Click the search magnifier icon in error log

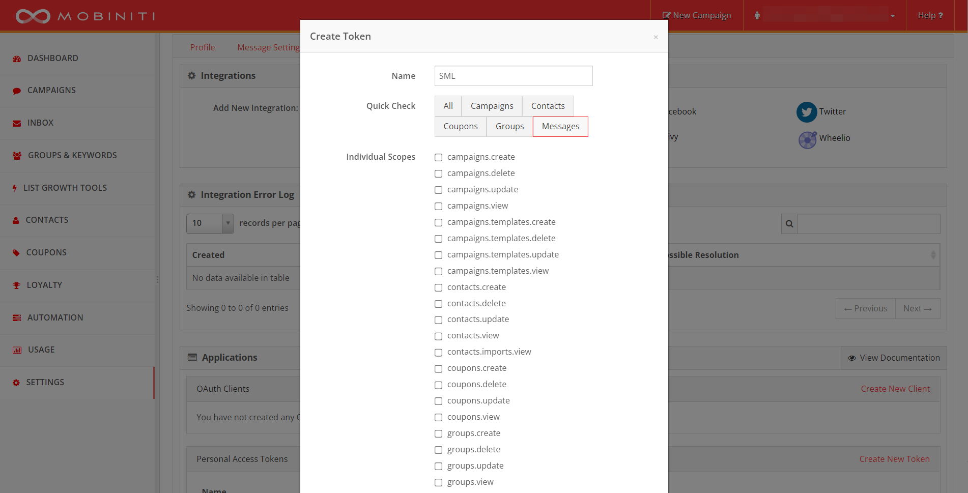click(789, 224)
